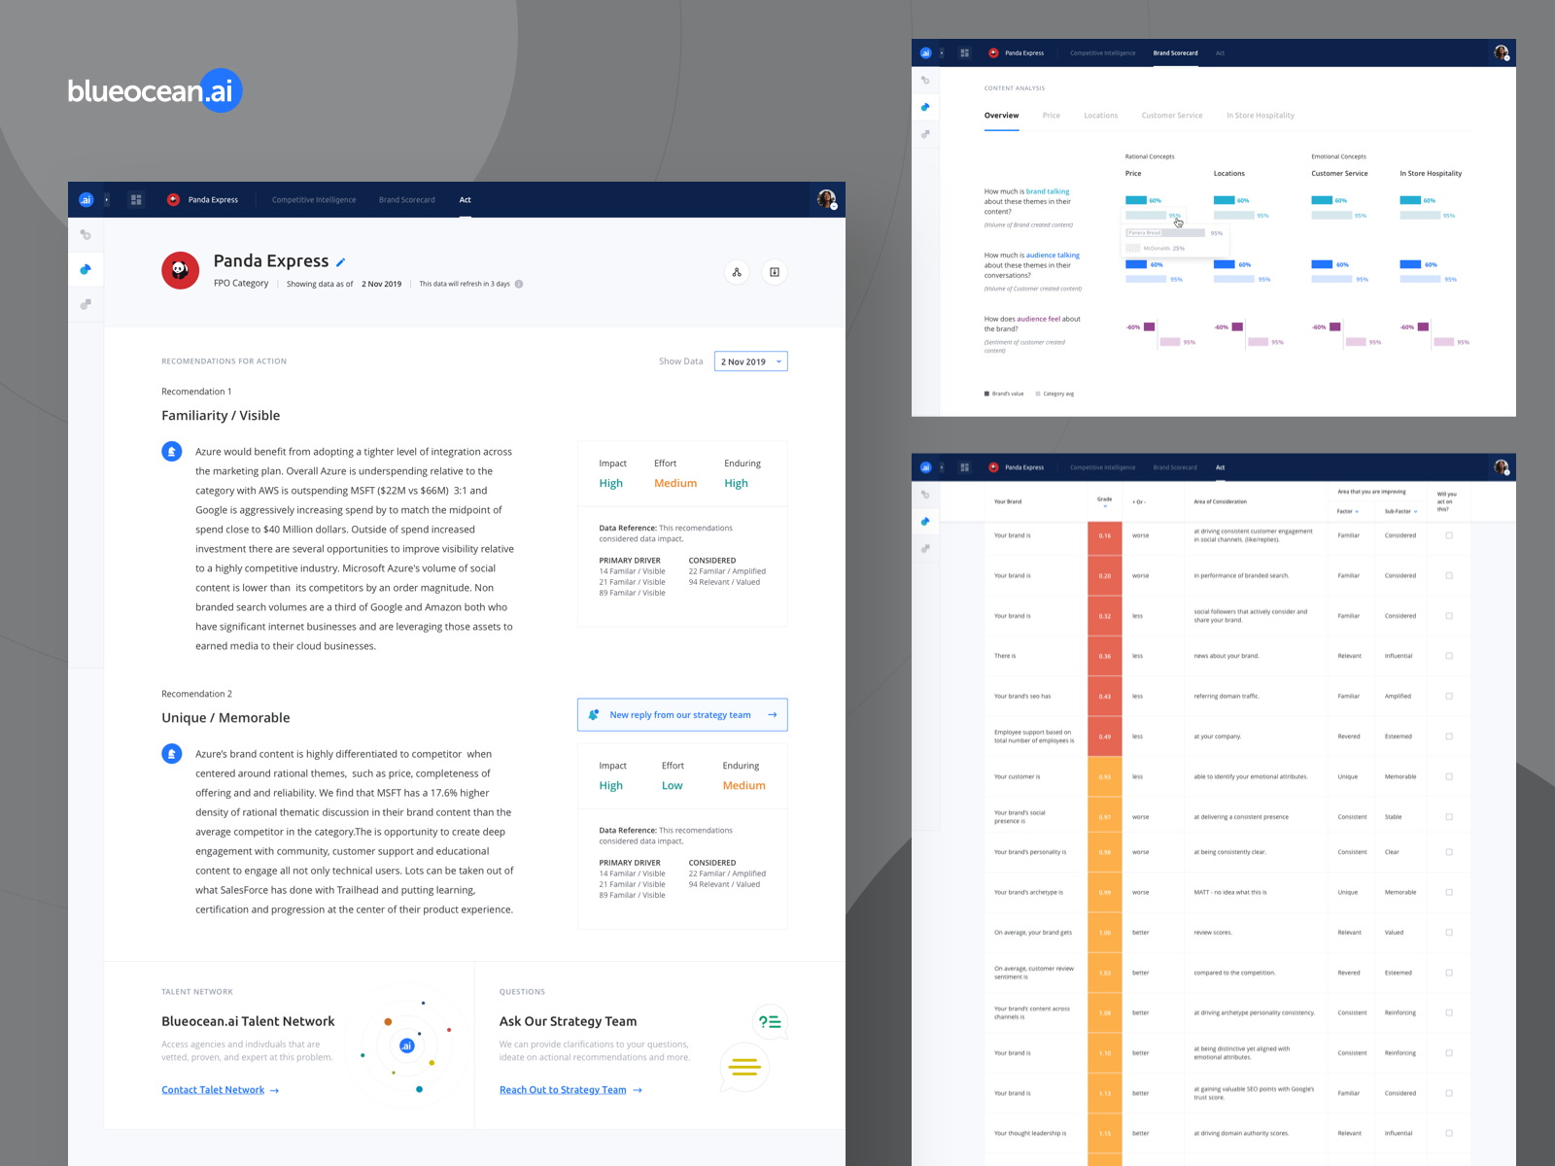The width and height of the screenshot is (1555, 1166).
Task: Select the third sidebar icon in the grade table window
Action: pos(925,549)
